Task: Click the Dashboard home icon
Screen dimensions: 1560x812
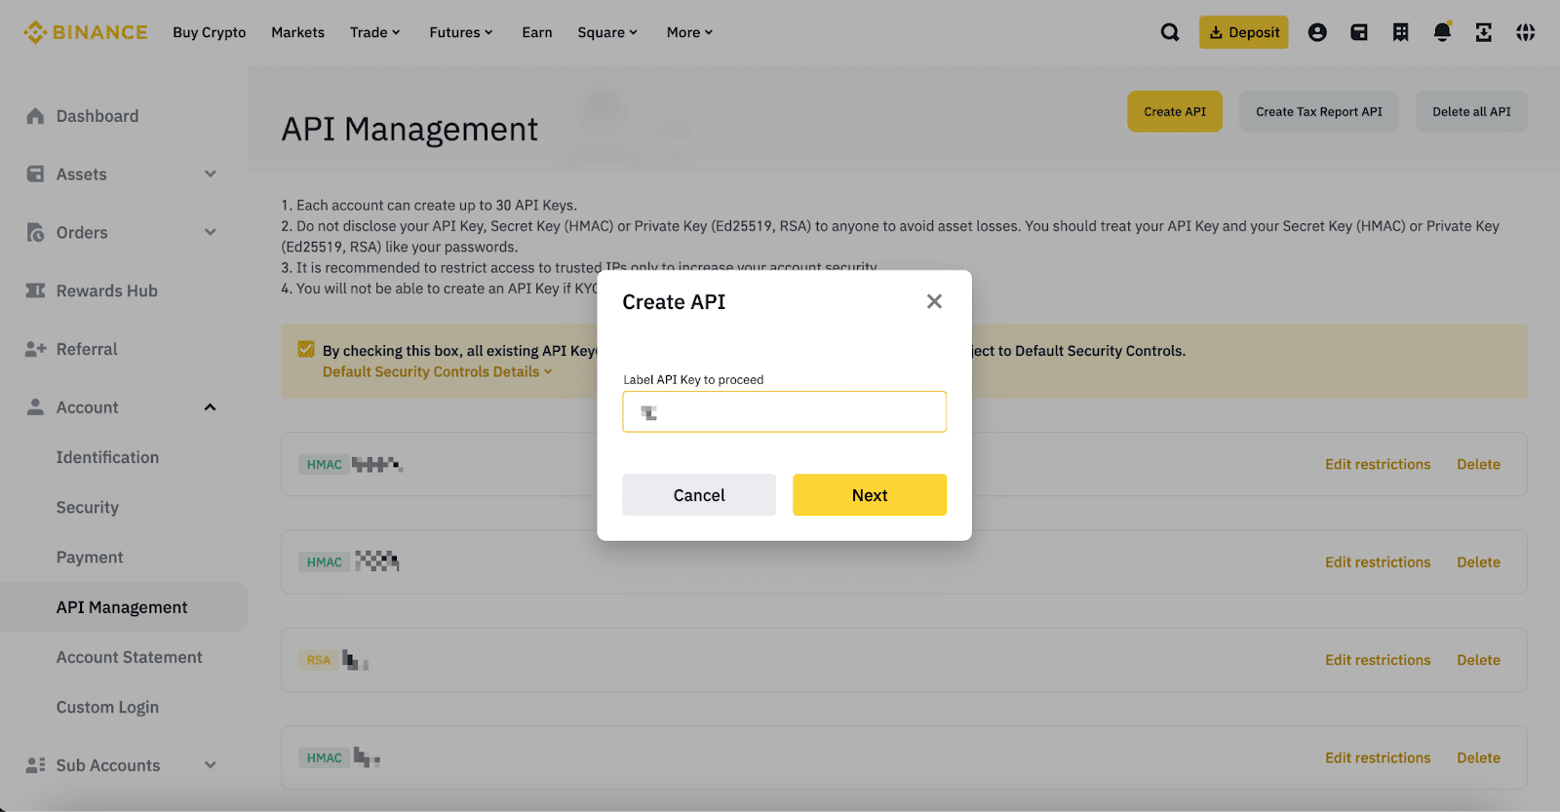Action: (35, 116)
